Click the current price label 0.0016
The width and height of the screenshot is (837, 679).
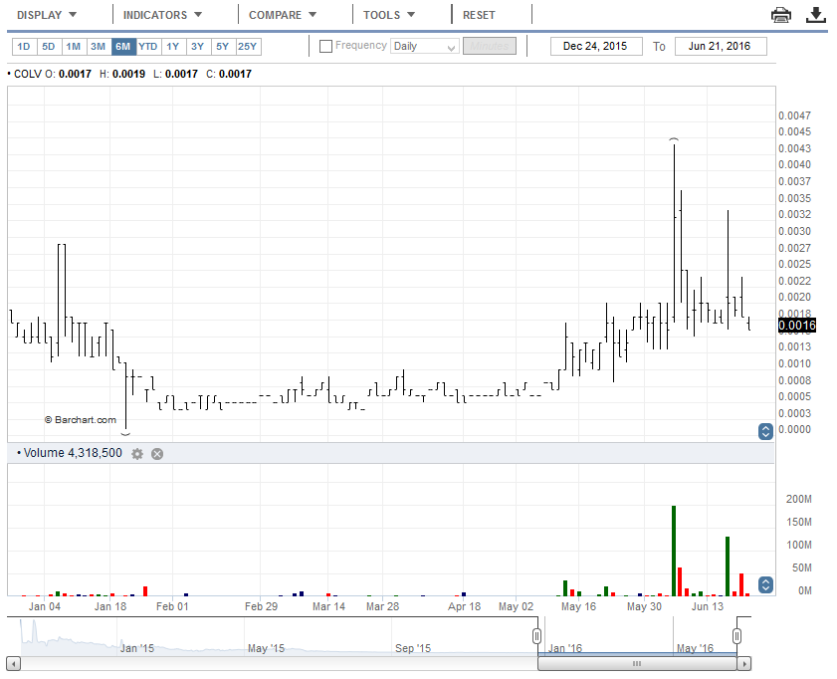(x=797, y=326)
